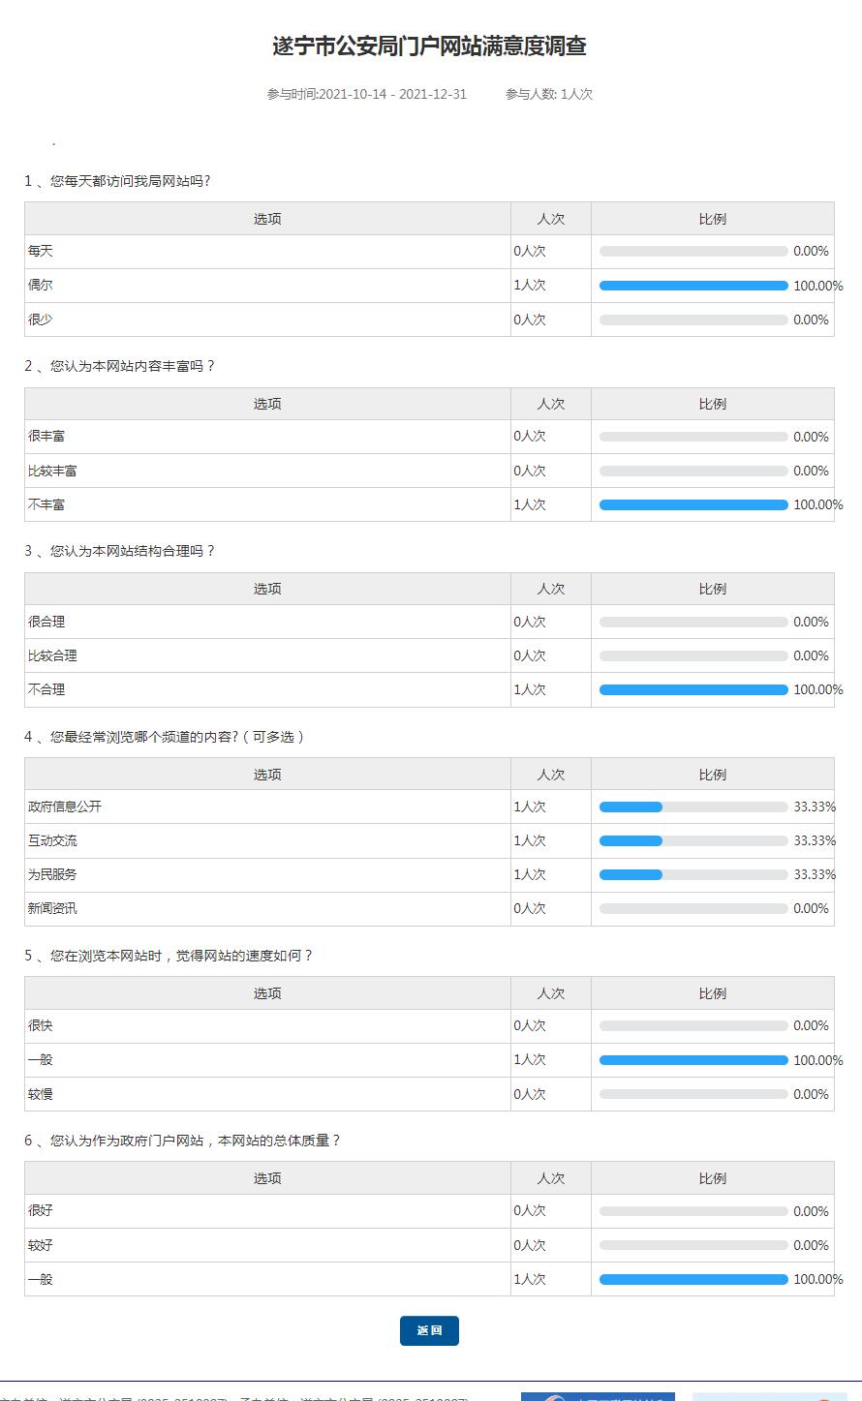The height and width of the screenshot is (1401, 862).
Task: Click the 返回 button
Action: [429, 1330]
